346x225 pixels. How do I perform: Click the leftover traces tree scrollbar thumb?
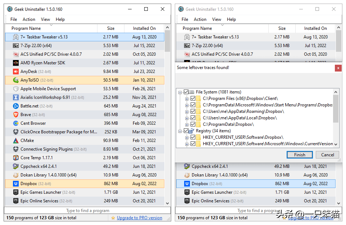click(x=336, y=109)
